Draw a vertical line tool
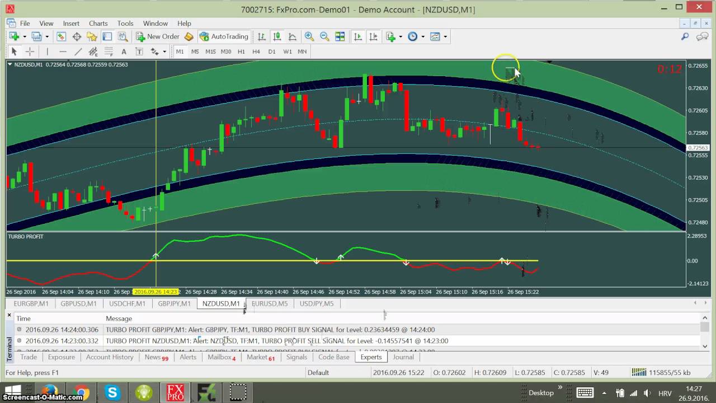716x403 pixels. tap(48, 51)
